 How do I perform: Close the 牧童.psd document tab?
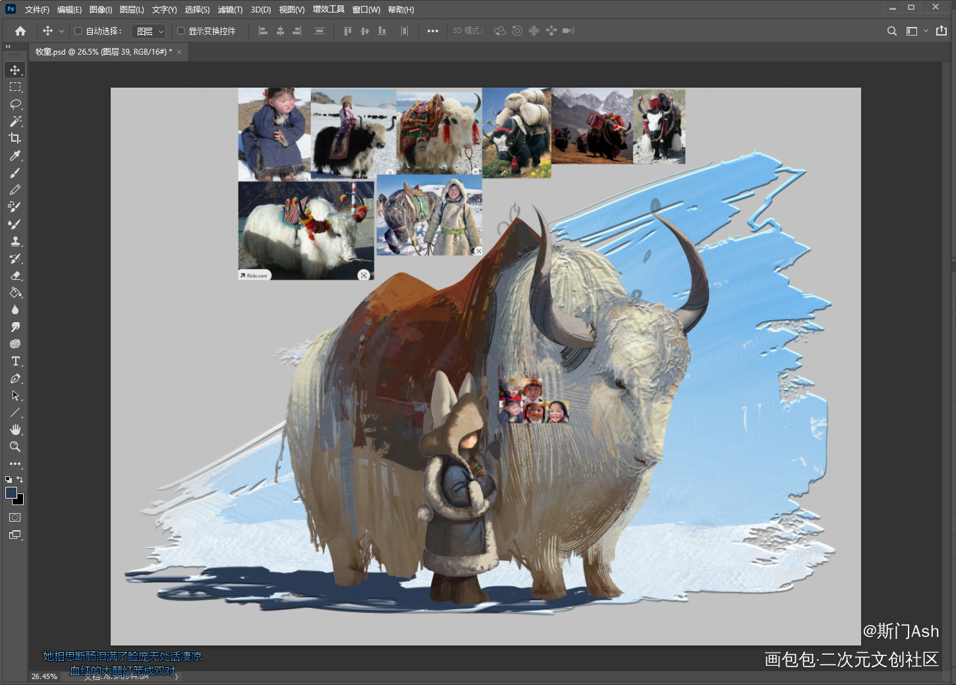tap(179, 52)
